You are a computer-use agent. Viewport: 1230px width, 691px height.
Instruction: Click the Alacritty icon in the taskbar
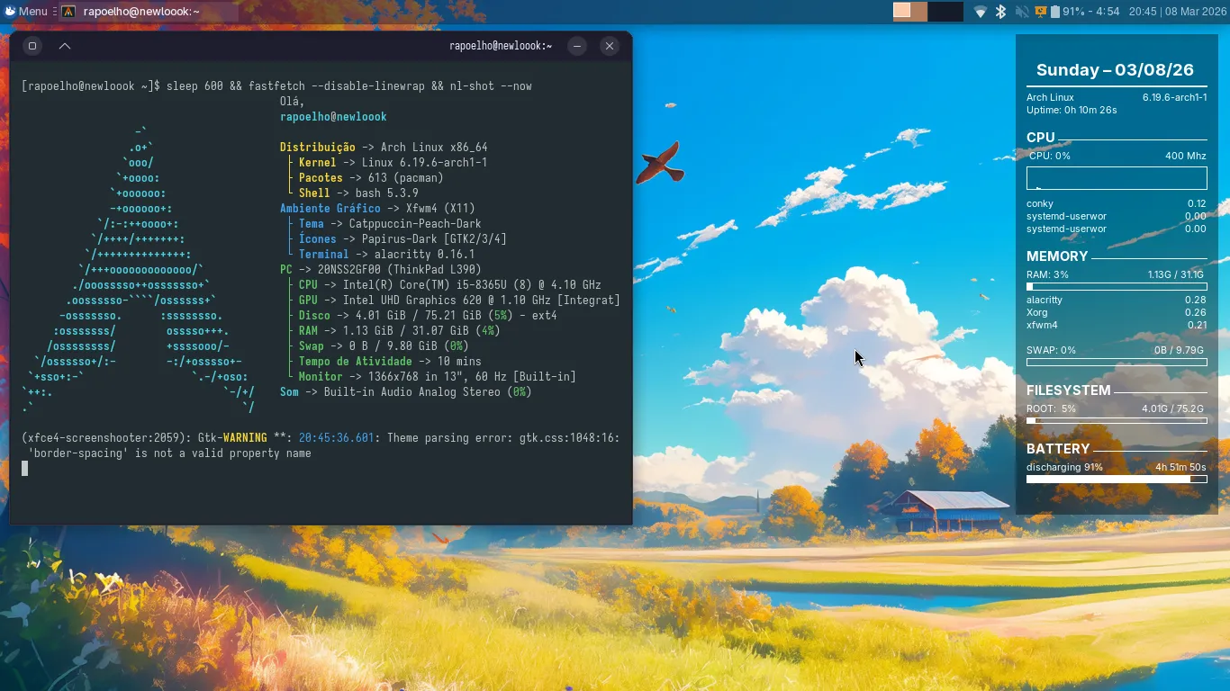point(68,12)
